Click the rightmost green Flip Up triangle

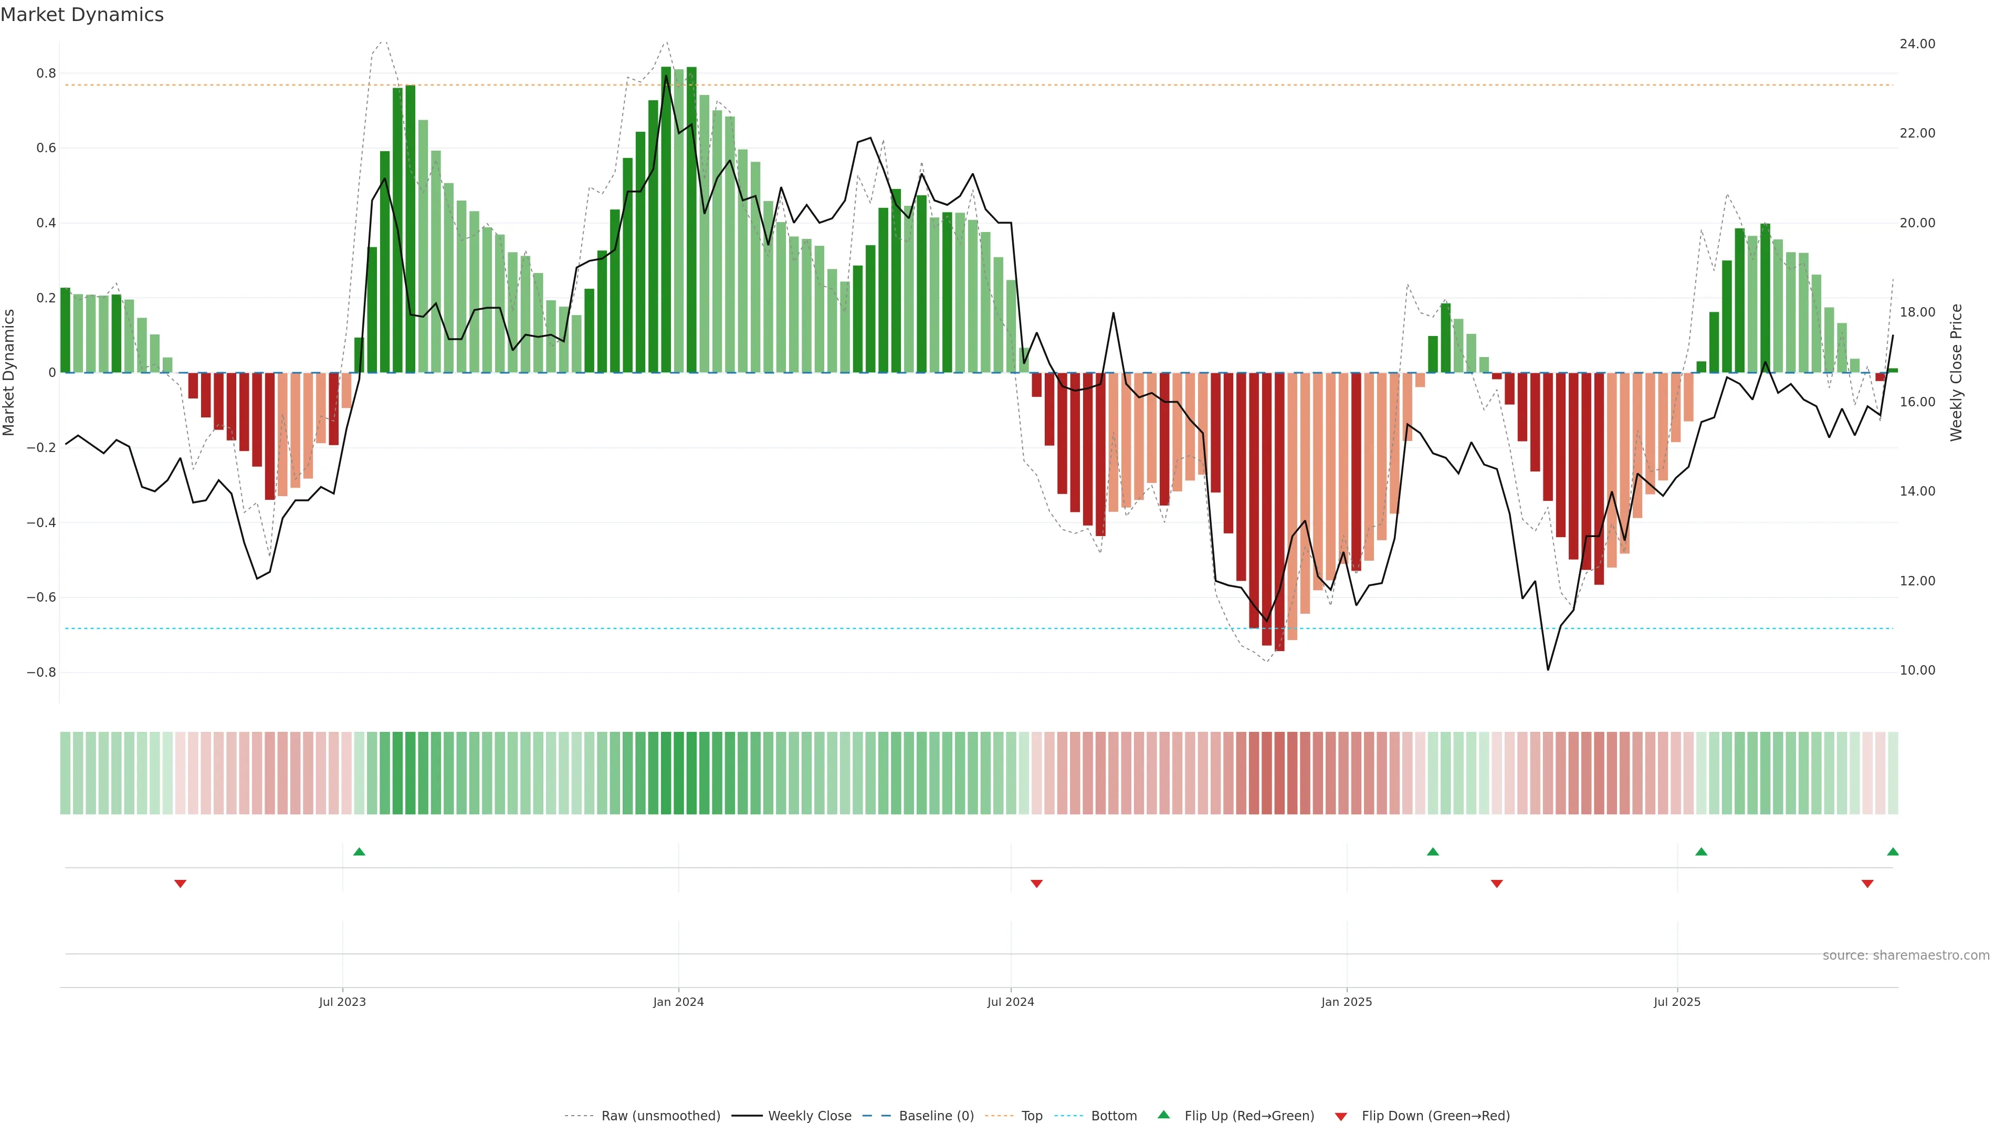tap(1893, 852)
